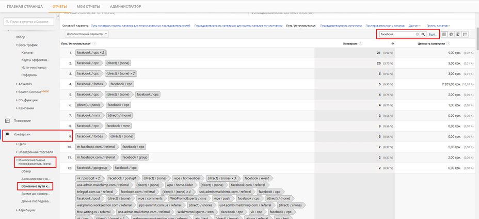Click facebook / group chip in row 11

(x=134, y=157)
